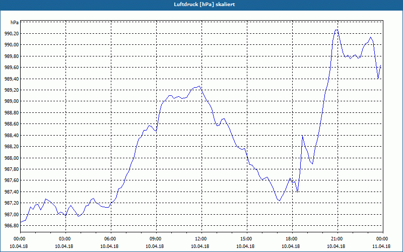Screen dimensions: 403x252
Task: Select the 09:00 time label
Action: [156, 239]
